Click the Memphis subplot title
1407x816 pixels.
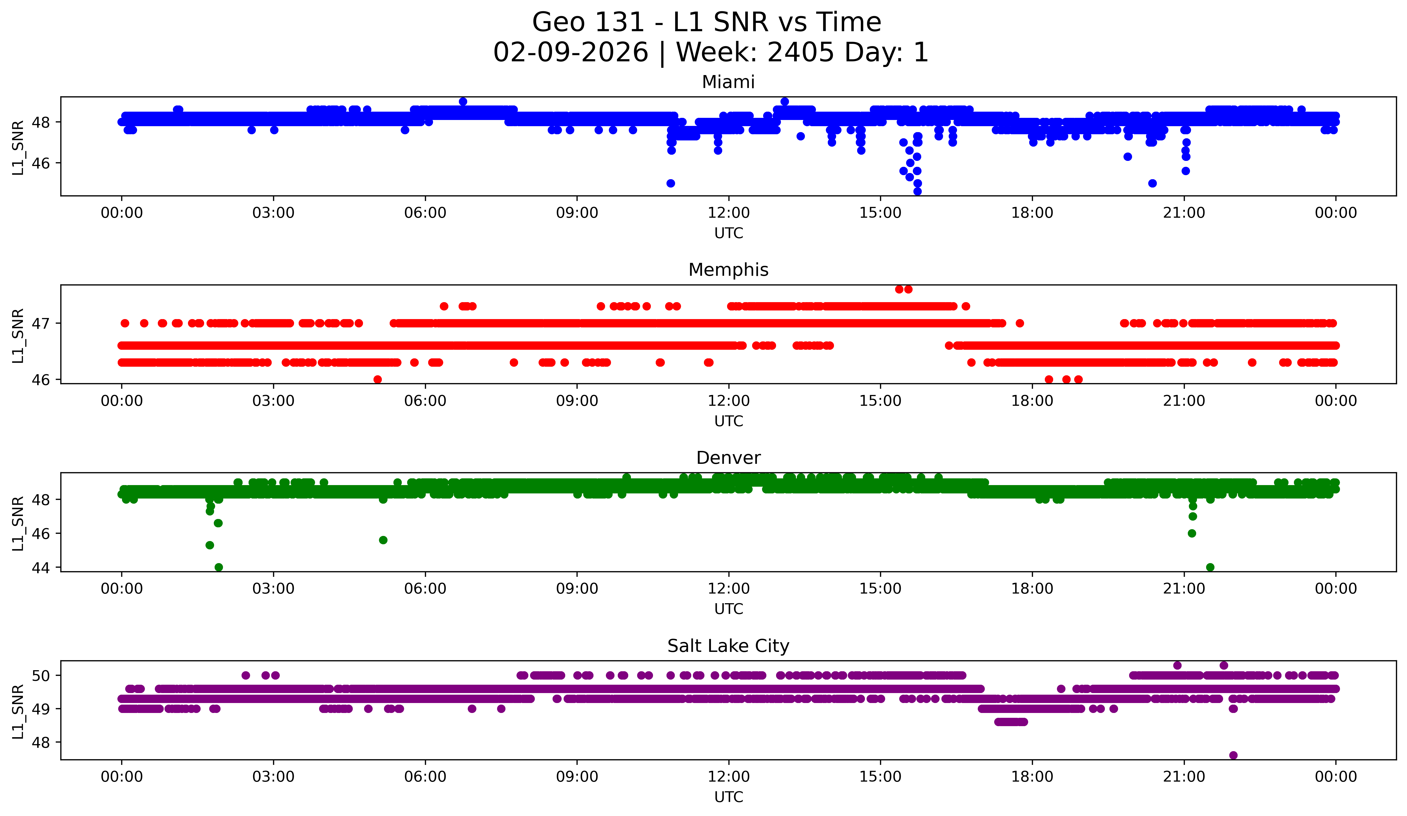click(728, 270)
